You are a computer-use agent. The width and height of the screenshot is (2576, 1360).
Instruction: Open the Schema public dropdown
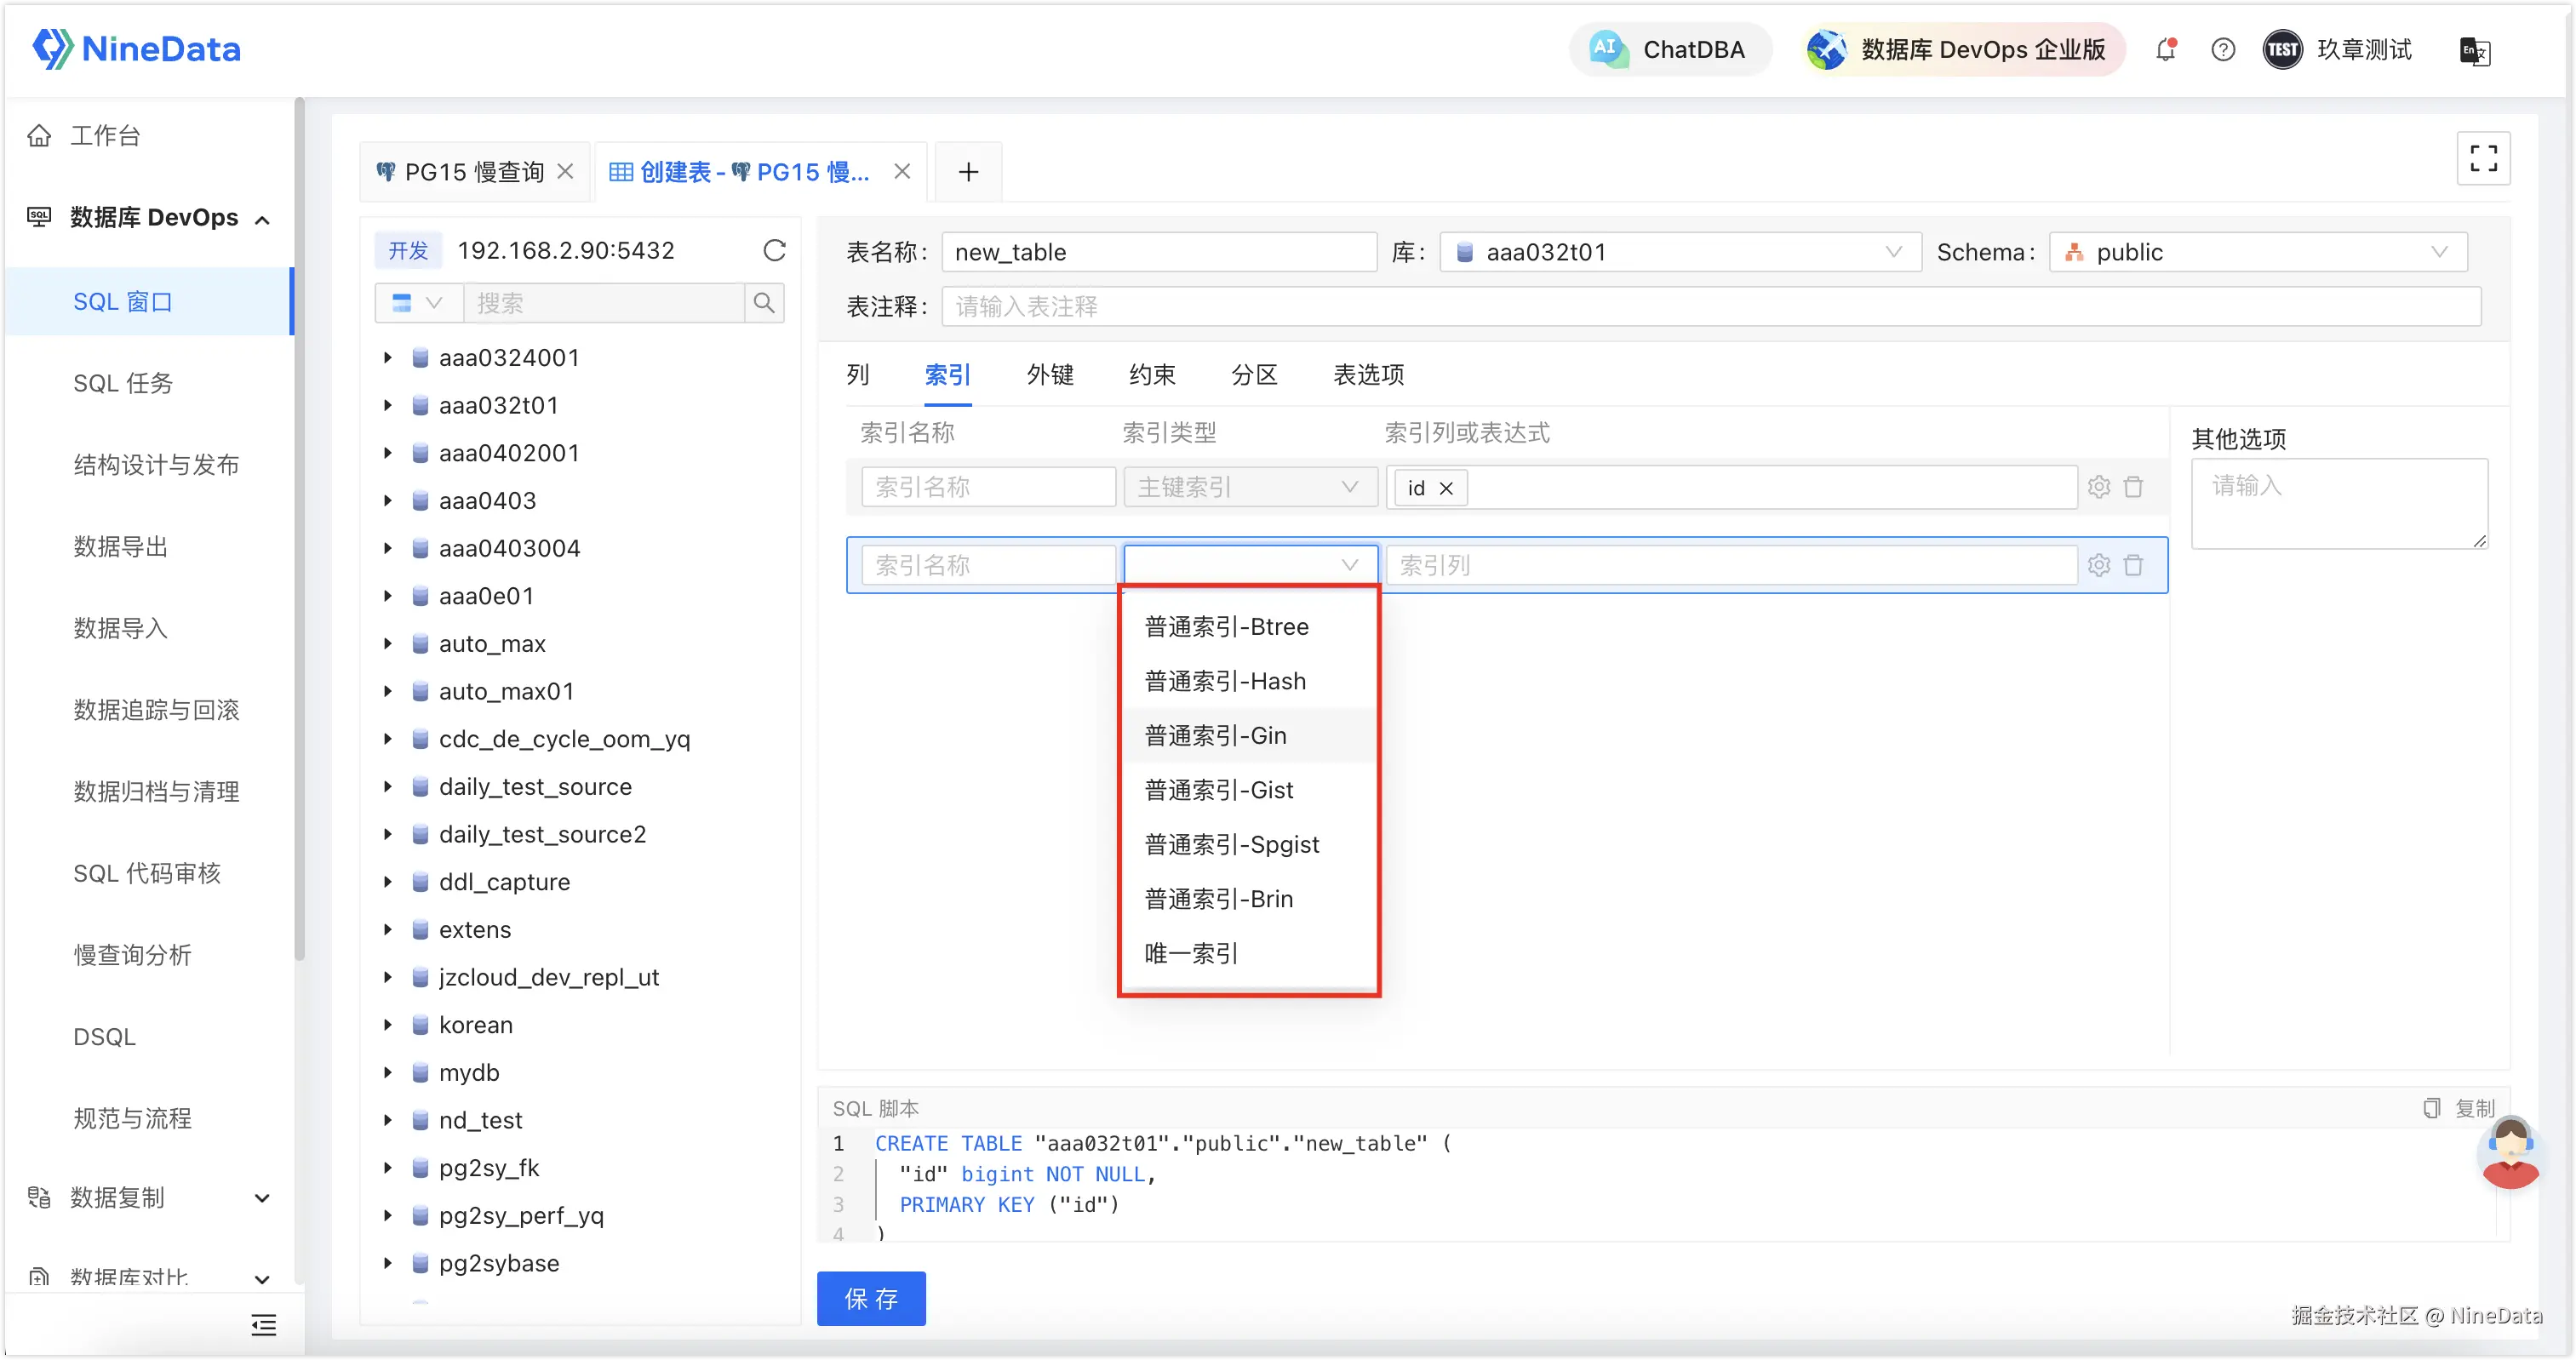click(x=2258, y=252)
